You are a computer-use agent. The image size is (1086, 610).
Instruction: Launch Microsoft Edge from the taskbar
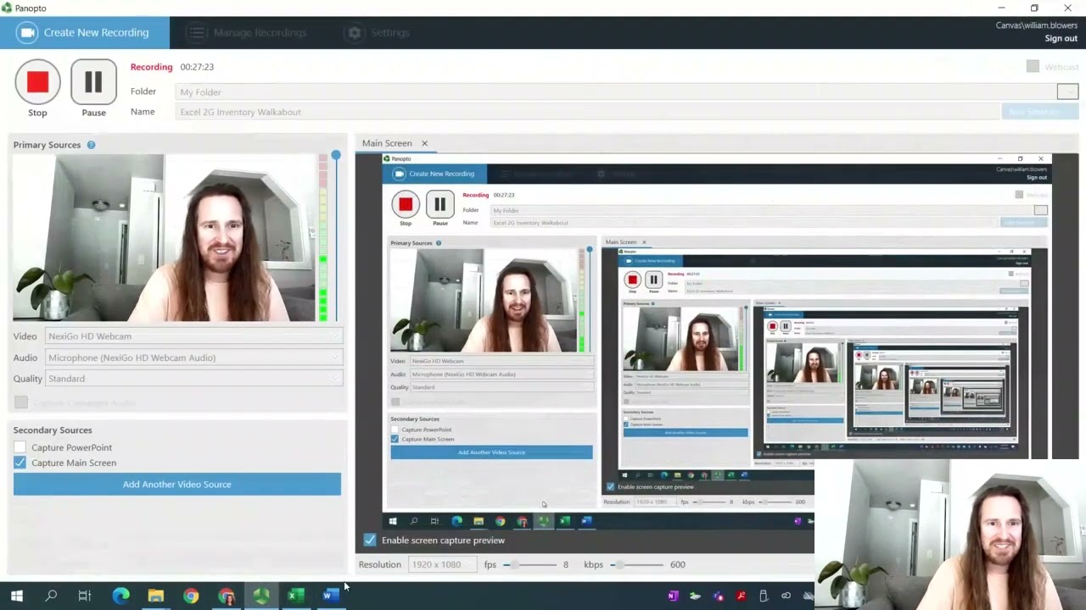point(121,596)
